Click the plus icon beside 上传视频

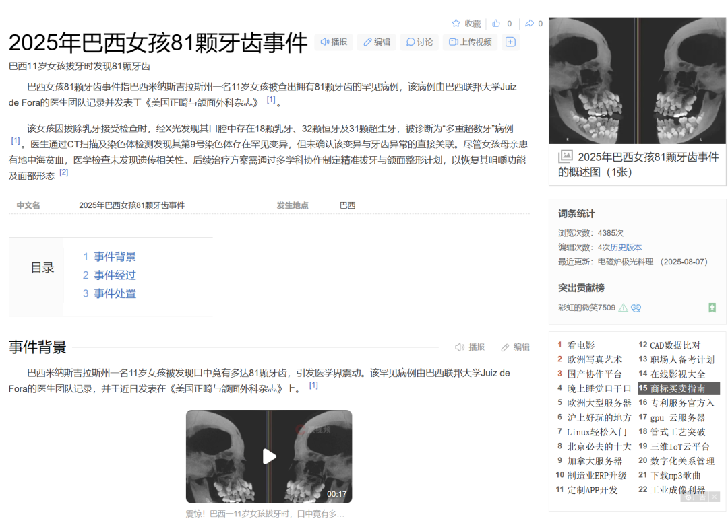click(x=510, y=42)
